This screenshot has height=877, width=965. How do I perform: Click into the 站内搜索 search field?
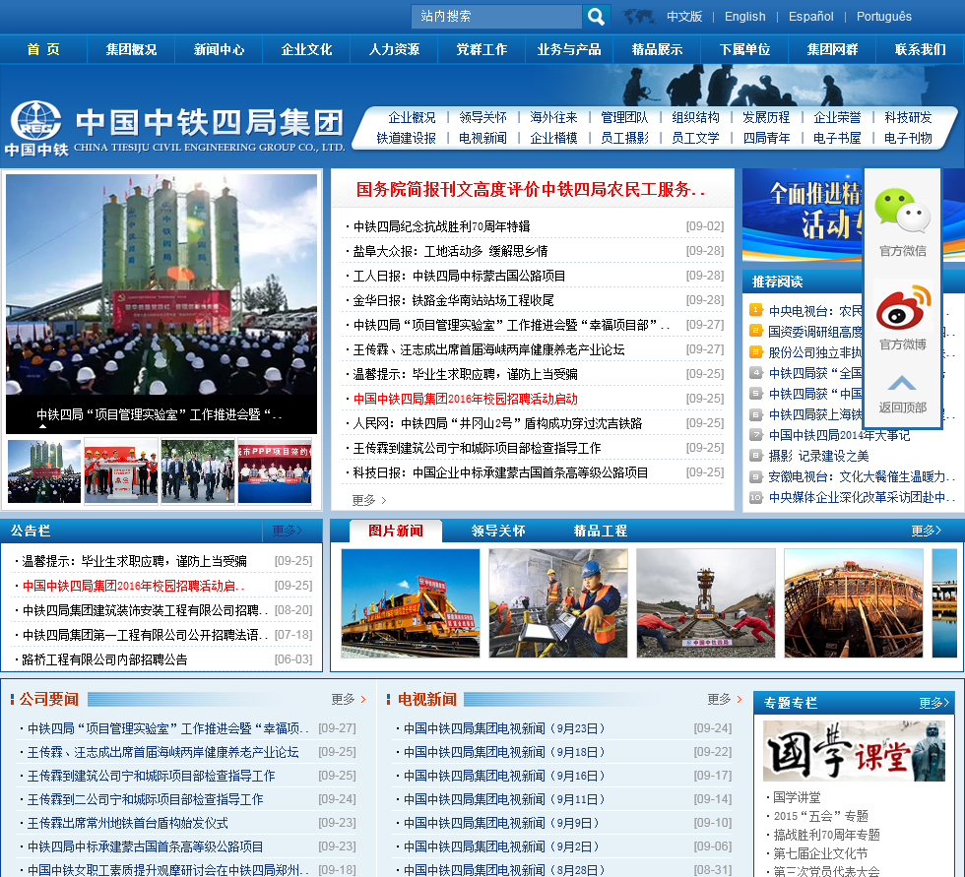(496, 17)
